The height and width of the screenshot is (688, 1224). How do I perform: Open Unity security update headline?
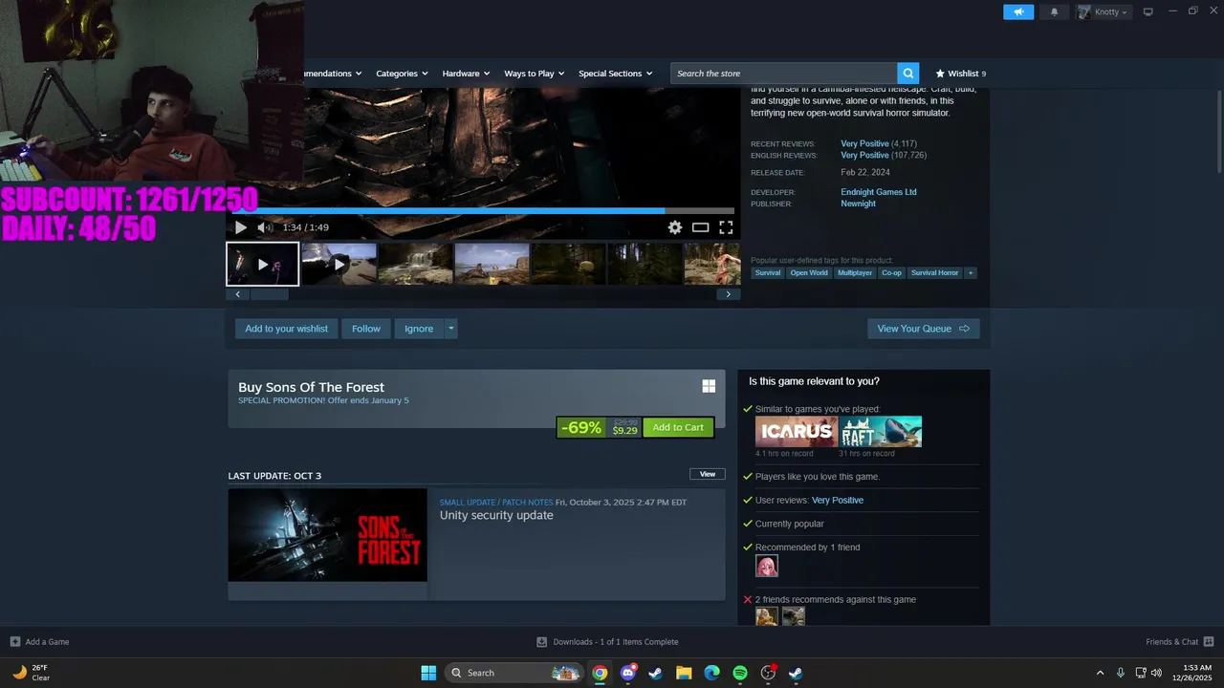[496, 516]
